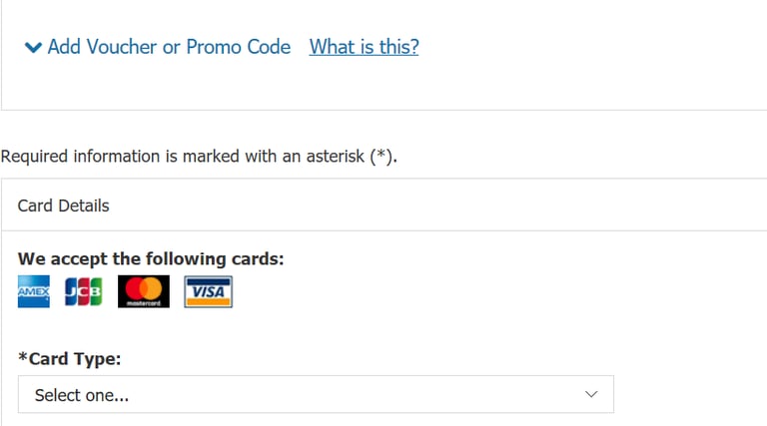Screen dimensions: 767x426
Task: Click the American Express card logo
Action: coord(34,291)
